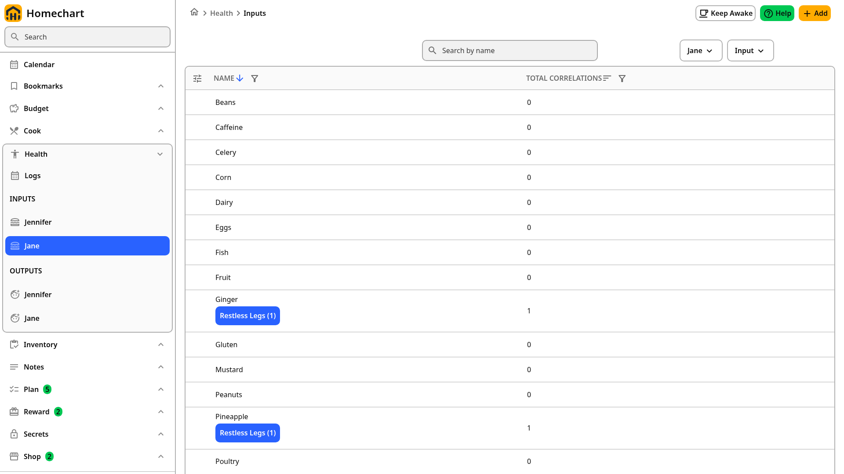
Task: Toggle the NAME sort arrow
Action: coord(240,78)
